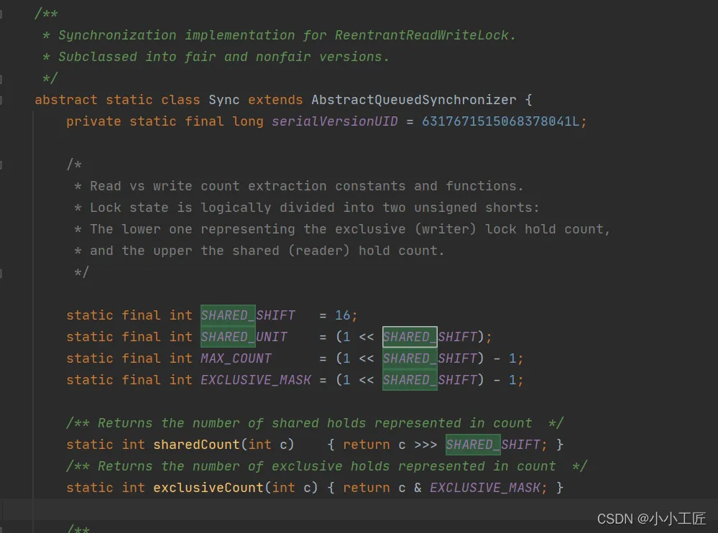Click the 'and the upper the shared (reader)' comment
The image size is (718, 533).
click(x=259, y=251)
